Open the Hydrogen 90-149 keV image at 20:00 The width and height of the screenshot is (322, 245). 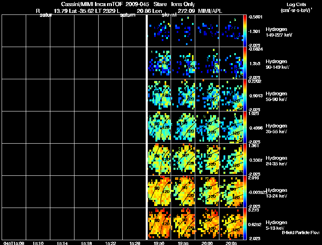[207, 63]
